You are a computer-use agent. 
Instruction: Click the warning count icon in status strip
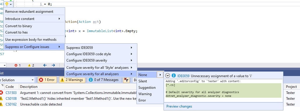[29, 65]
